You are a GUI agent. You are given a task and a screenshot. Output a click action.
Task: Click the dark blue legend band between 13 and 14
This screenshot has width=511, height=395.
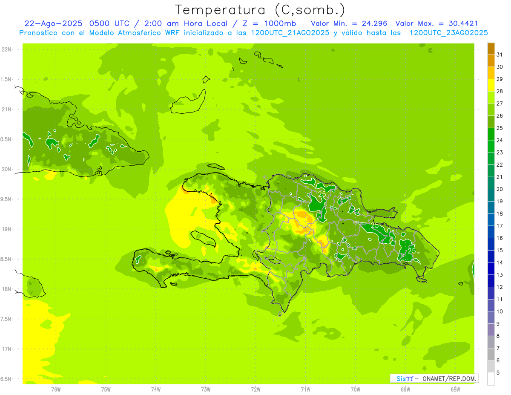(x=491, y=268)
